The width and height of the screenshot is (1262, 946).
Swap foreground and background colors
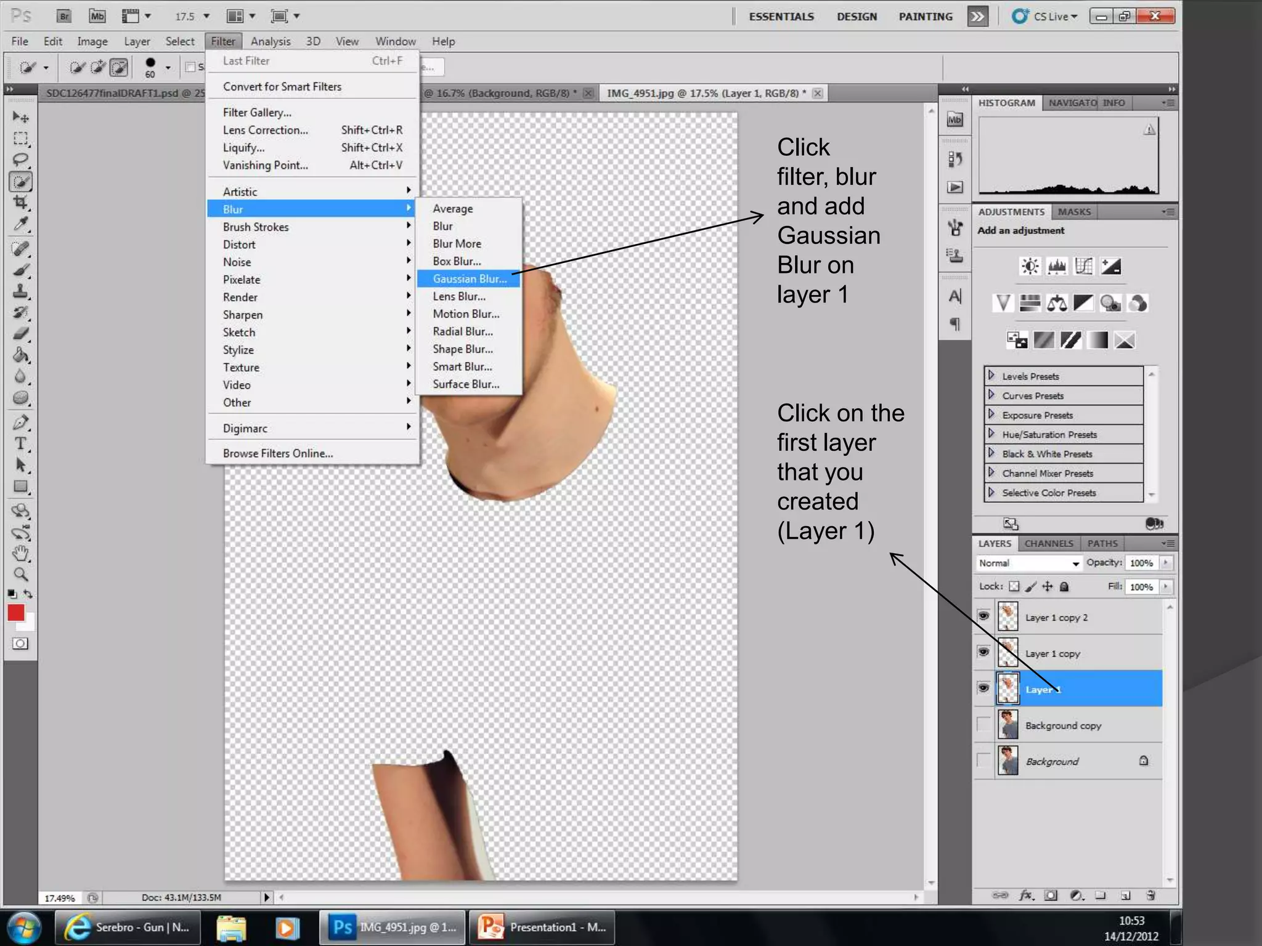click(28, 594)
